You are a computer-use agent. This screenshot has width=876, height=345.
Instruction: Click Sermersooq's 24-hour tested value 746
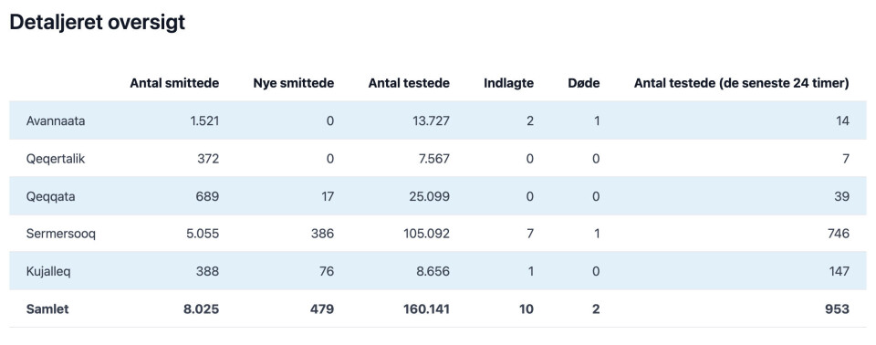pyautogui.click(x=839, y=234)
